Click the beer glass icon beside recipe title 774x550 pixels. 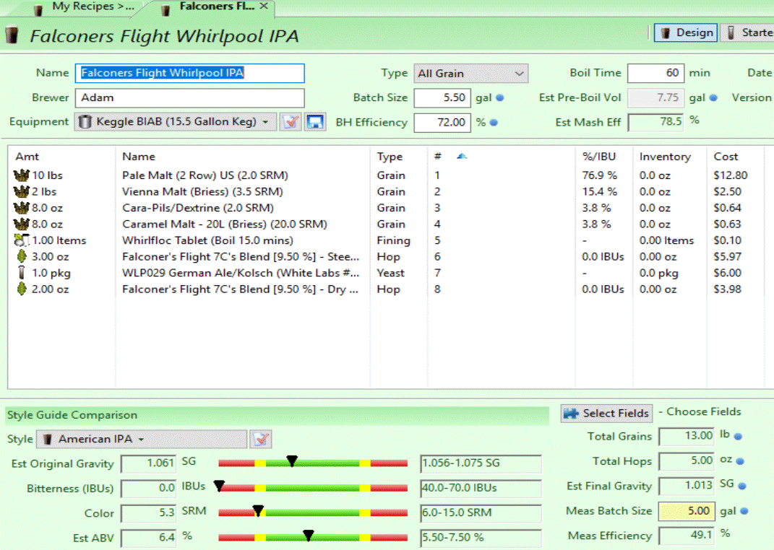12,35
